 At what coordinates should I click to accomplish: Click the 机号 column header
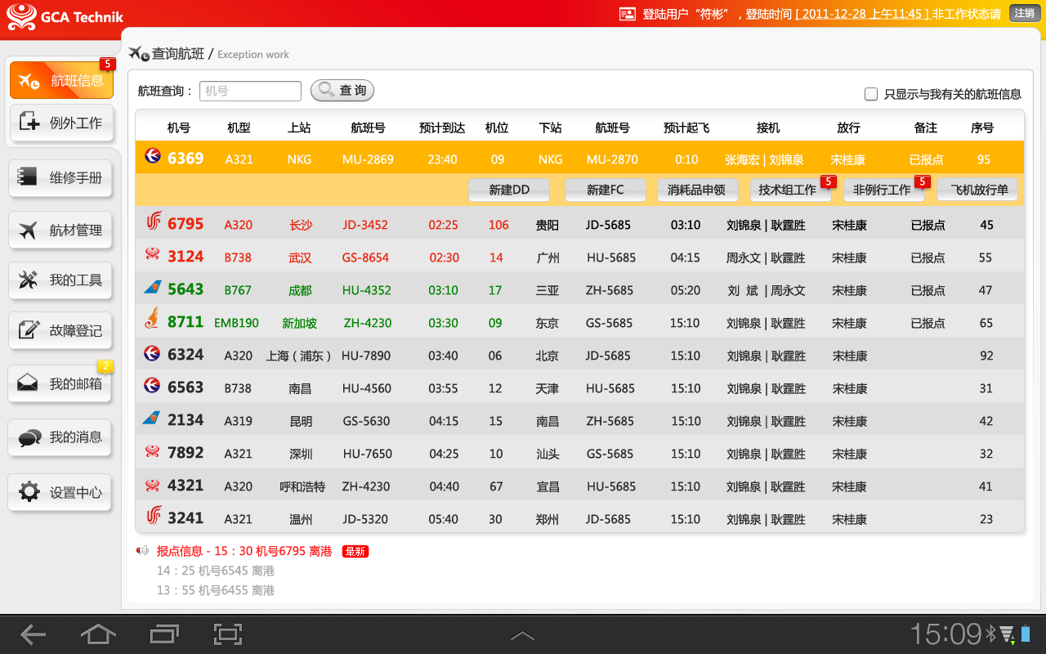click(x=179, y=128)
